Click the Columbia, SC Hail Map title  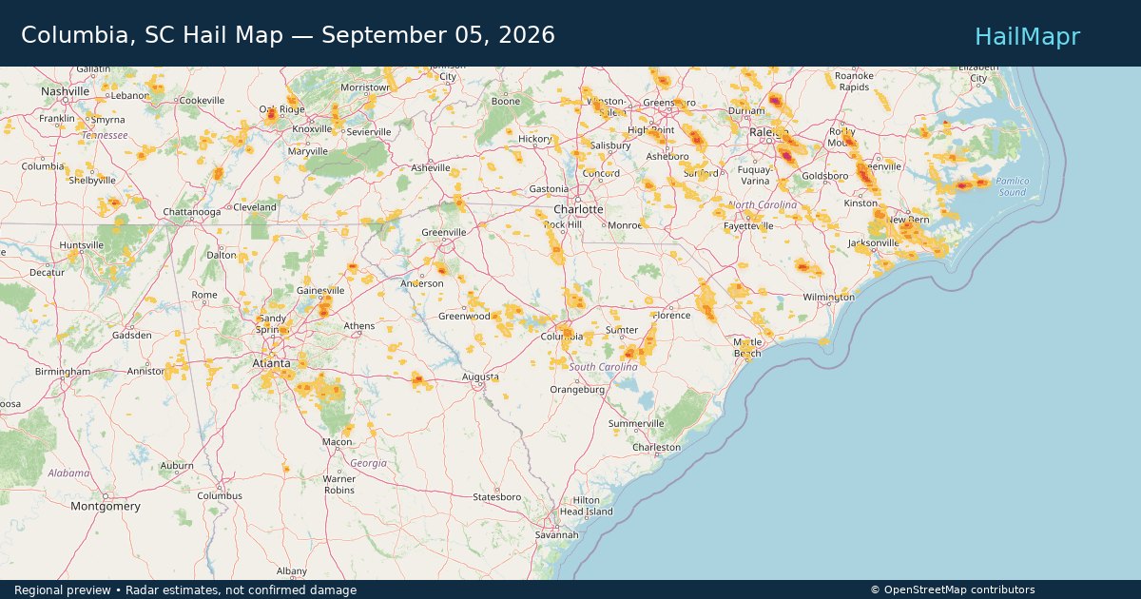[288, 35]
